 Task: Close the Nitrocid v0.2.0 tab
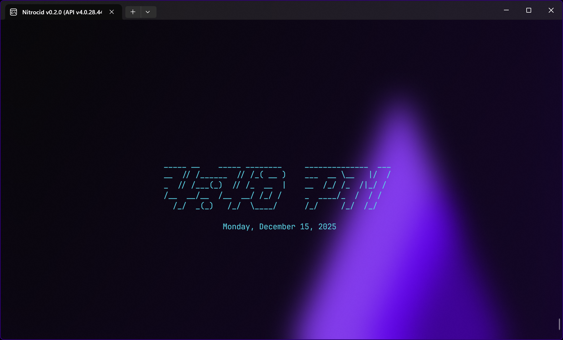112,12
